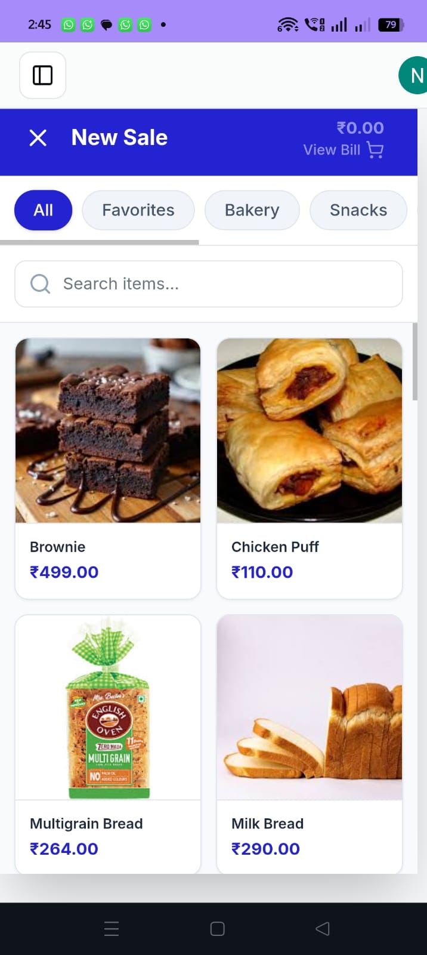Image resolution: width=427 pixels, height=955 pixels.
Task: Close the New Sale screen
Action: point(38,137)
